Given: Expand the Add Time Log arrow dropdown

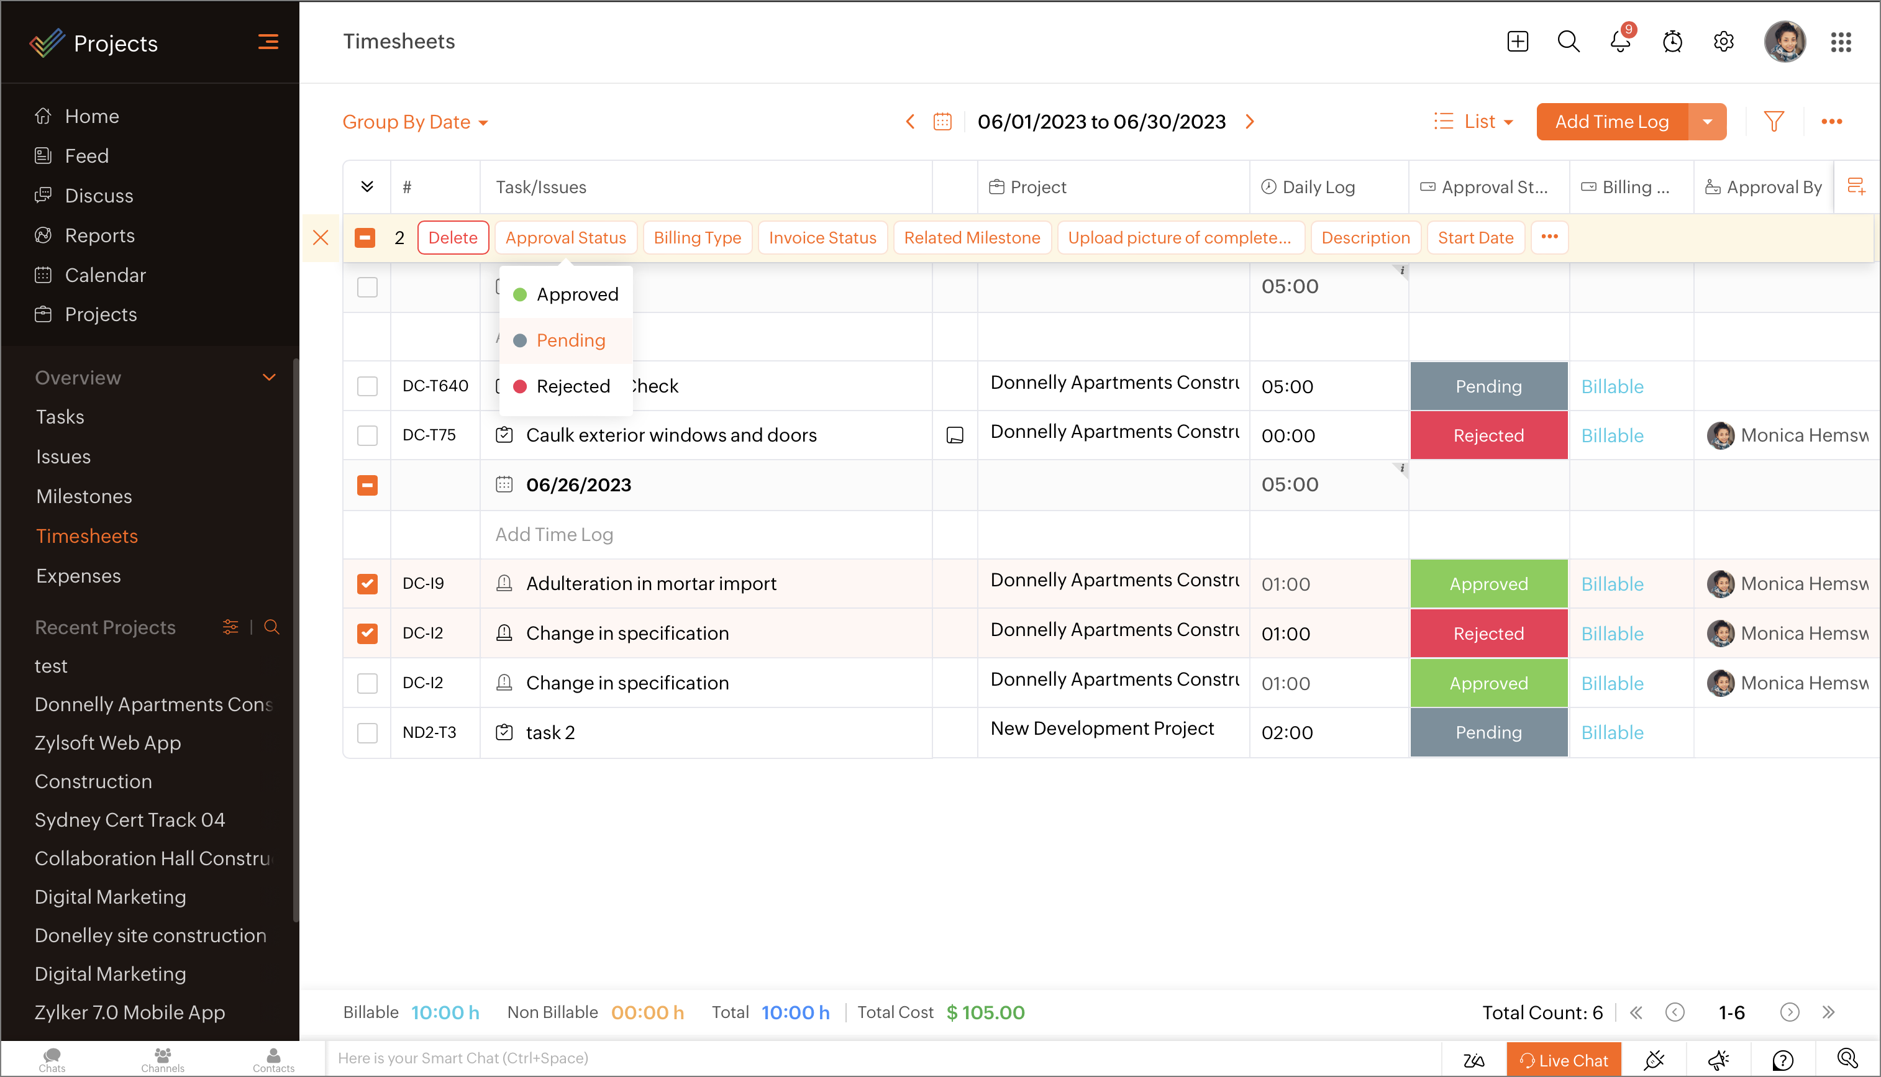Looking at the screenshot, I should [x=1707, y=121].
